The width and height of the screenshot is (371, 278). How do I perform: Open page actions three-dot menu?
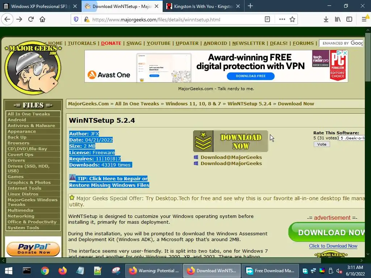(282, 20)
